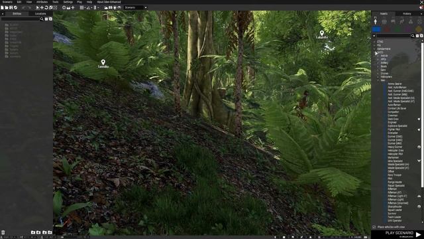Toggle the scaling grid icon
The height and width of the screenshot is (239, 424).
click(x=95, y=7)
